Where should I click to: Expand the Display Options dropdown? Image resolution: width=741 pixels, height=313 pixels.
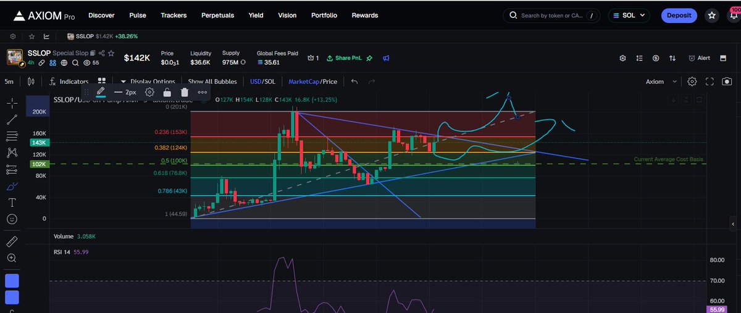tap(148, 81)
